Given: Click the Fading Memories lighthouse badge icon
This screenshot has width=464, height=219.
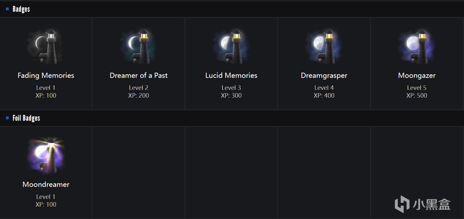Looking at the screenshot, I should 46,47.
